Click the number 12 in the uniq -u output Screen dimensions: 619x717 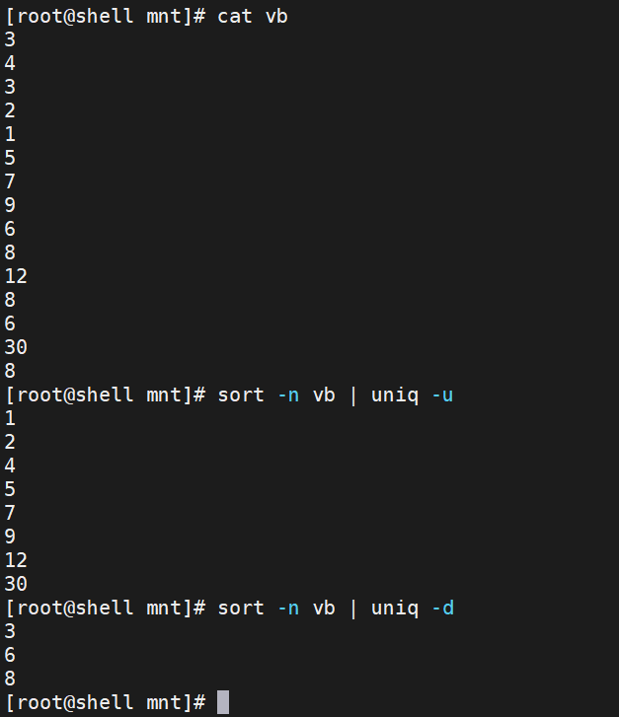tap(16, 560)
